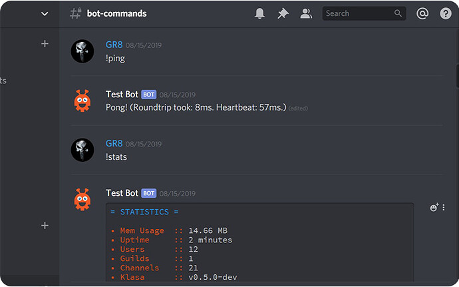The height and width of the screenshot is (287, 459).
Task: Click the Test Bot username above the statistics block
Action: [122, 193]
